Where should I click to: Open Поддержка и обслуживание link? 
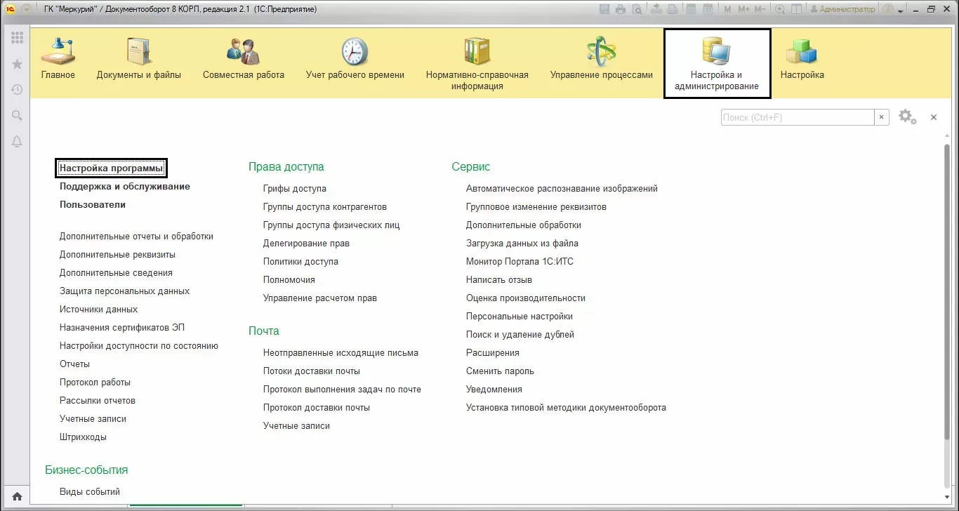pyautogui.click(x=125, y=187)
